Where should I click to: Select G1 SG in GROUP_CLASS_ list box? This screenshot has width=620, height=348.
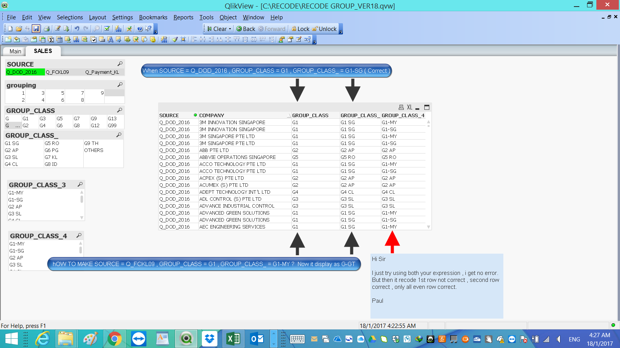tap(24, 143)
